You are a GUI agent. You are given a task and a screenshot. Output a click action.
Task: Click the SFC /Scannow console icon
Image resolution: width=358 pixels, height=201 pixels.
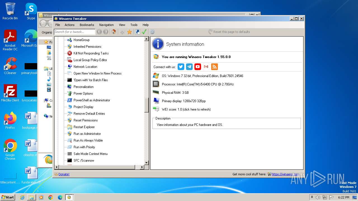coord(70,161)
